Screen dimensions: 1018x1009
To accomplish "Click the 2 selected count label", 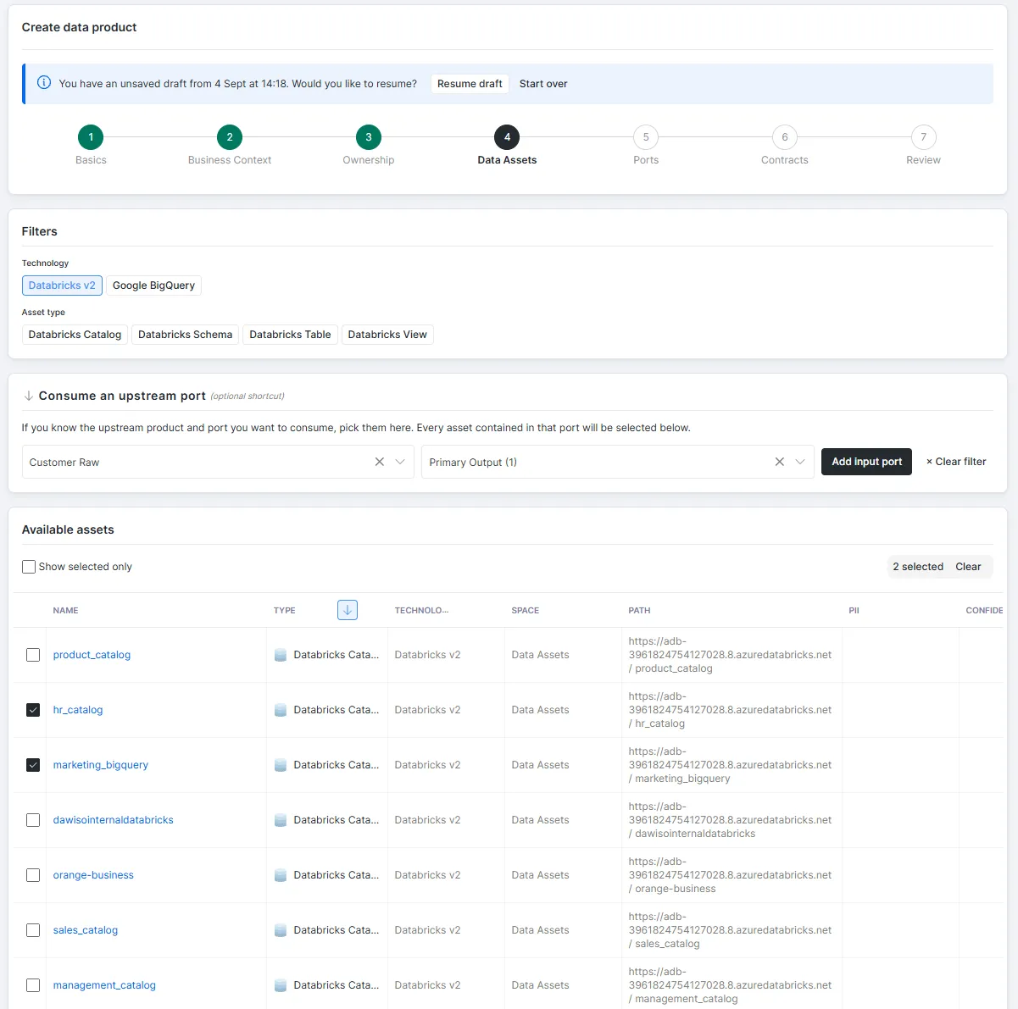I will point(918,567).
